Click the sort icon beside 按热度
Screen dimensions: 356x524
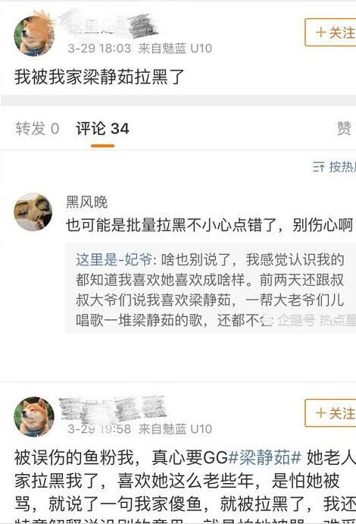[318, 166]
